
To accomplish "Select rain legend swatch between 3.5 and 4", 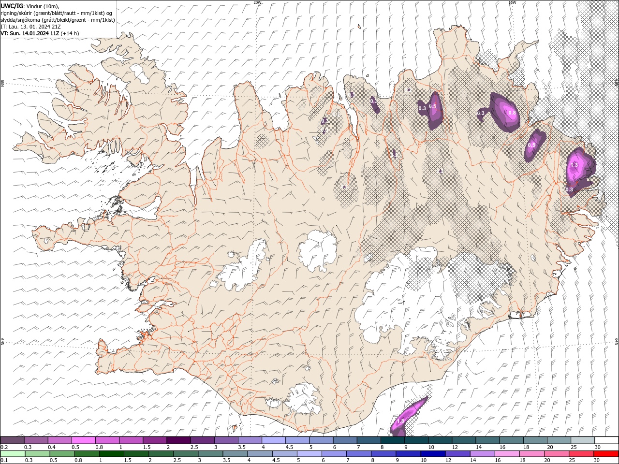I will 235,454.
